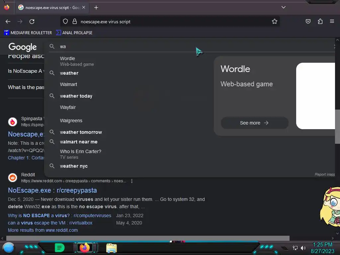This screenshot has width=340, height=255.
Task: Open More results from www.reddit.com
Action: [x=43, y=230]
